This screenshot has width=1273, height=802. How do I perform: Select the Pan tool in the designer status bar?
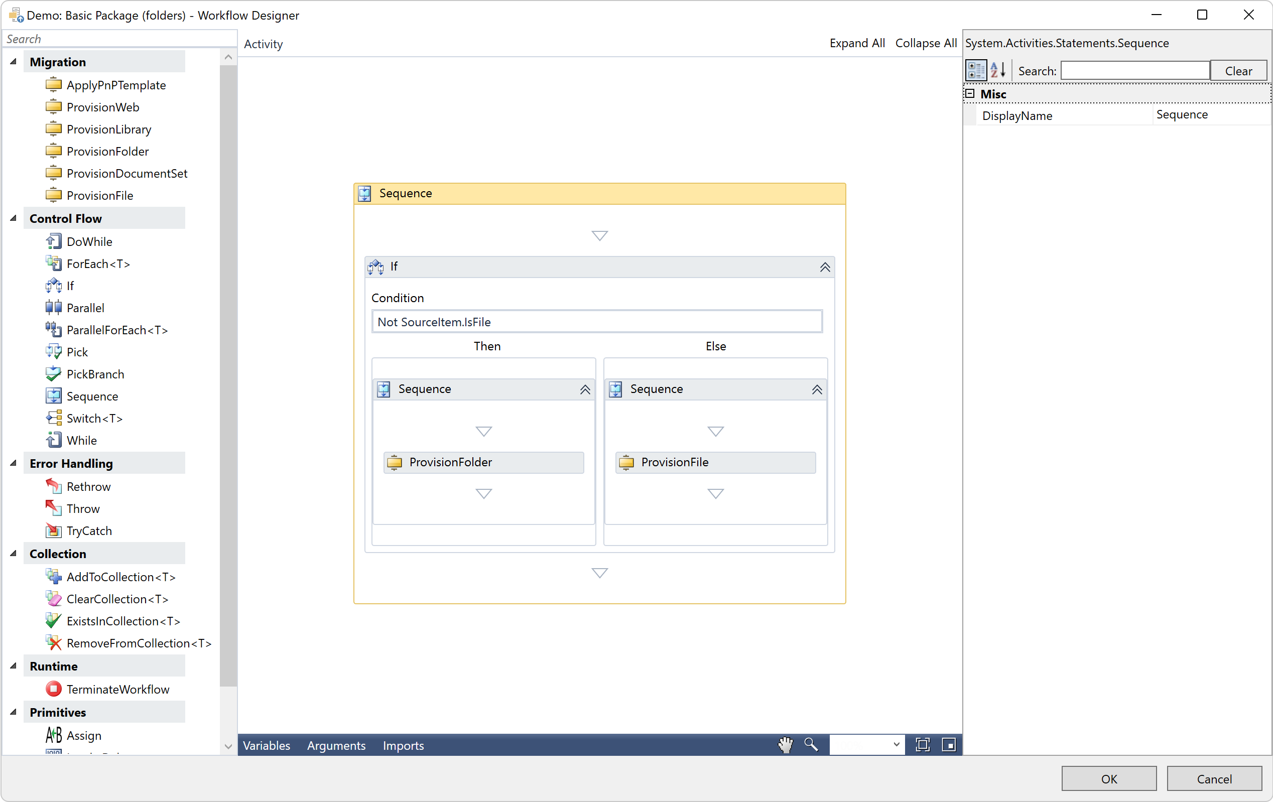click(x=786, y=744)
